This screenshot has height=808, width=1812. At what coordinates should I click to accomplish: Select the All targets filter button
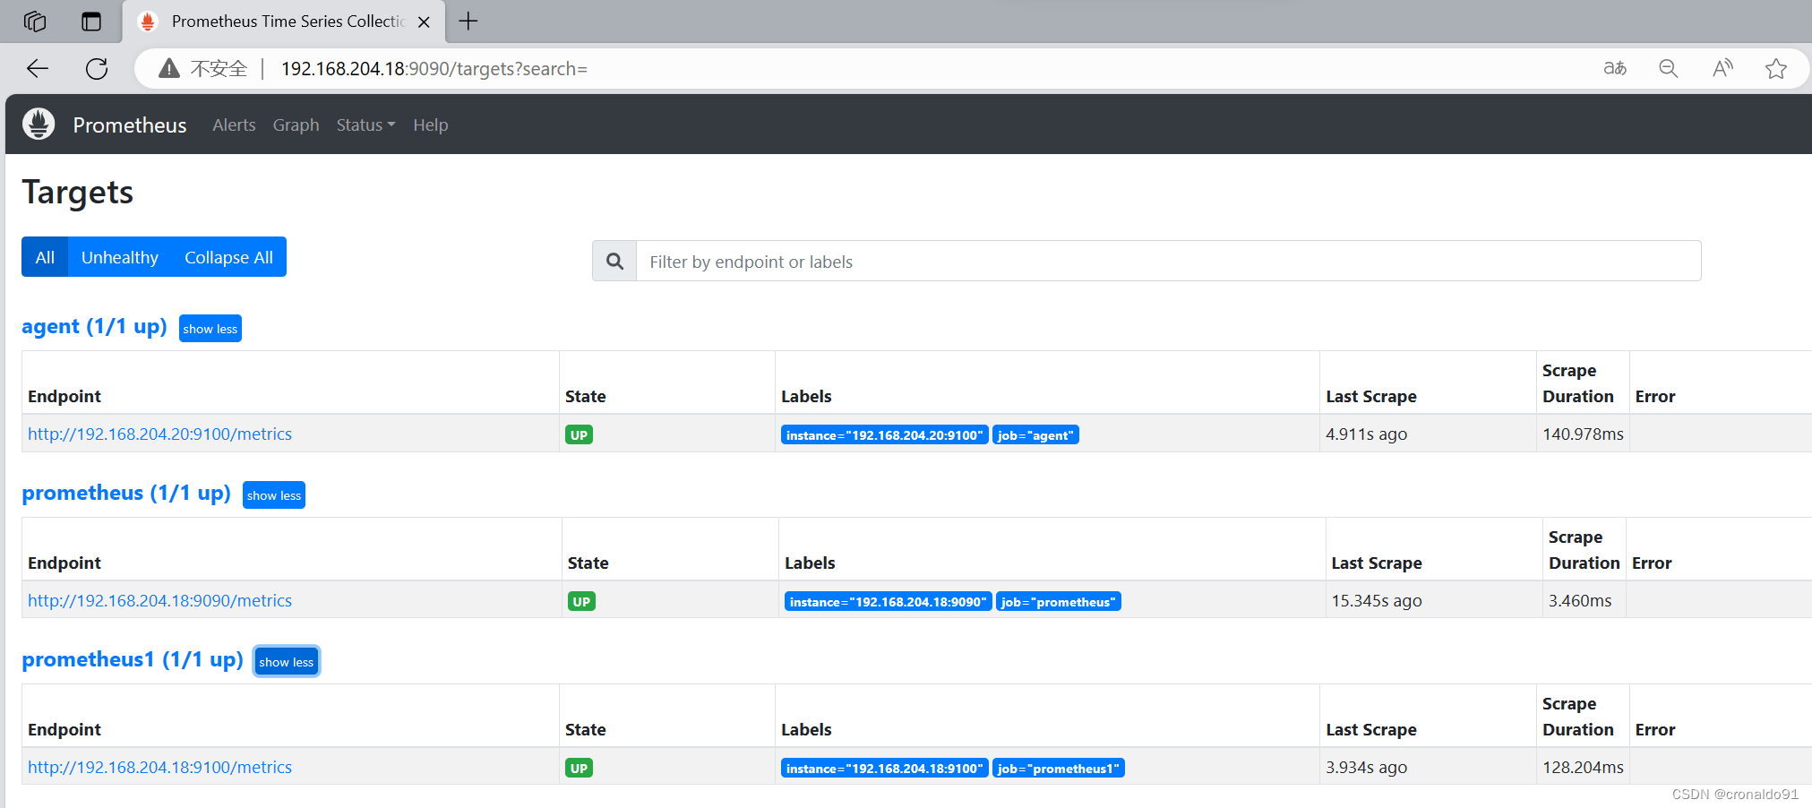(x=45, y=257)
